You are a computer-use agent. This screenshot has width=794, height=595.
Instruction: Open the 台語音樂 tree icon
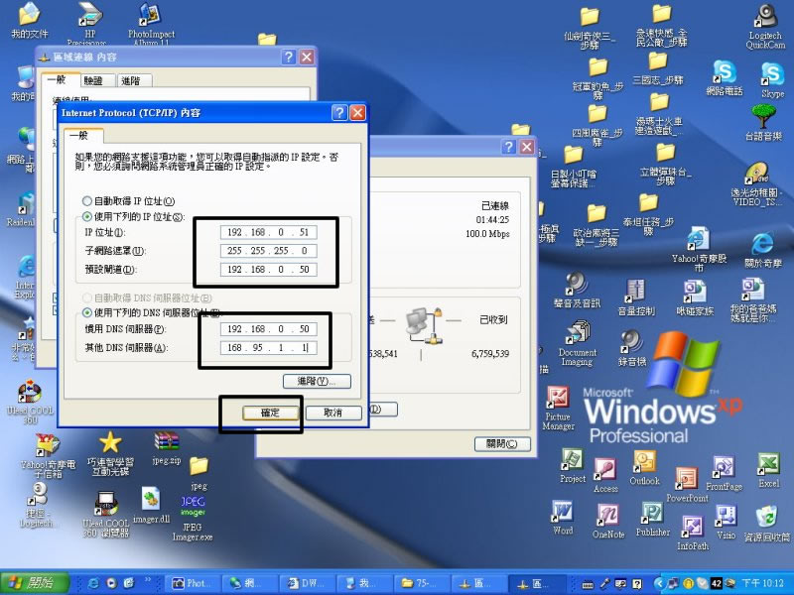point(763,122)
